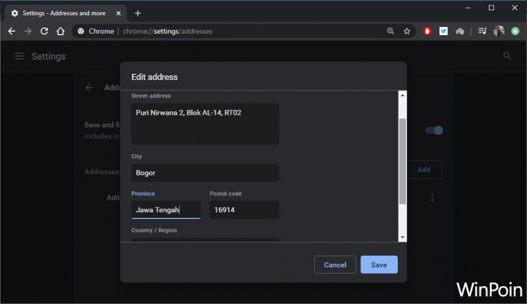
Task: Open more actions for saved address
Action: 432,198
